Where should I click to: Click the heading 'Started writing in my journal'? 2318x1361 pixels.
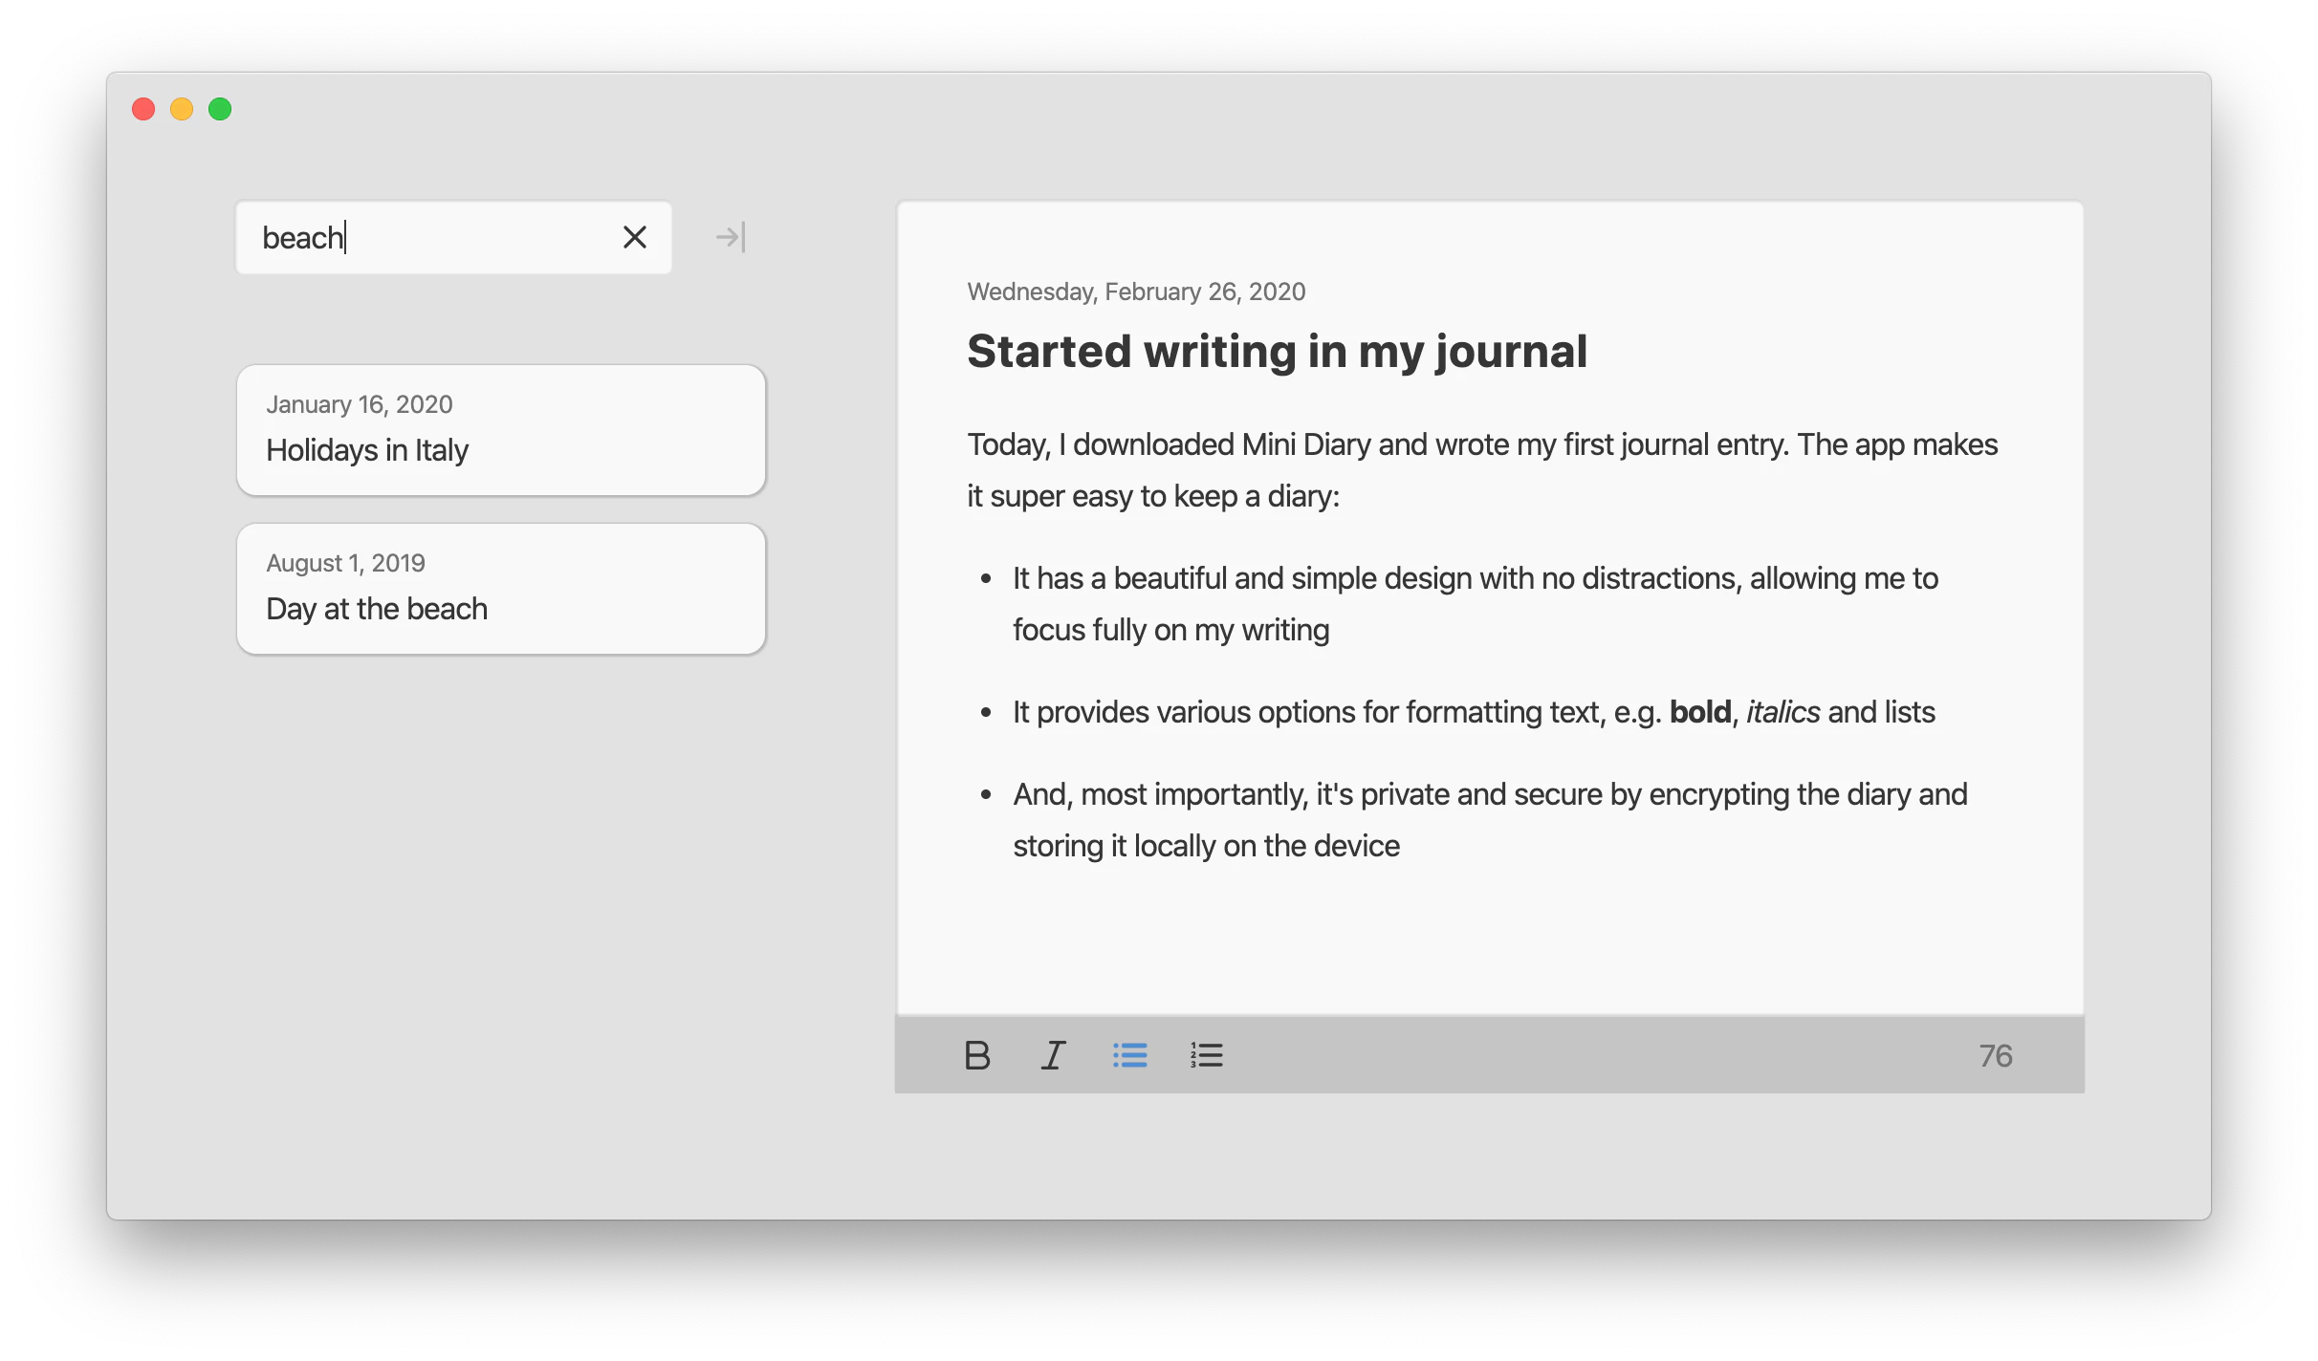tap(1277, 351)
